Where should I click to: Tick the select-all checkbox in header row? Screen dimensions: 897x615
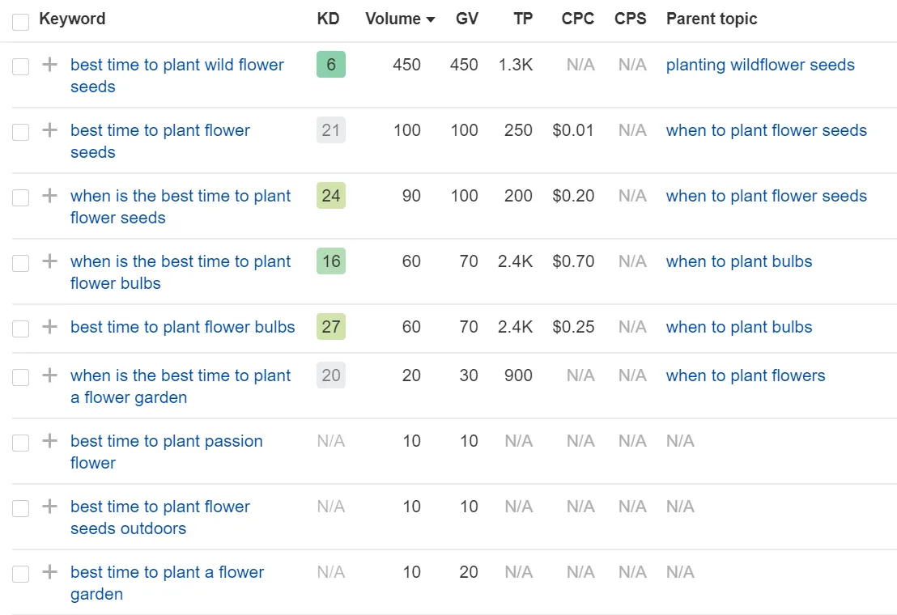(20, 21)
